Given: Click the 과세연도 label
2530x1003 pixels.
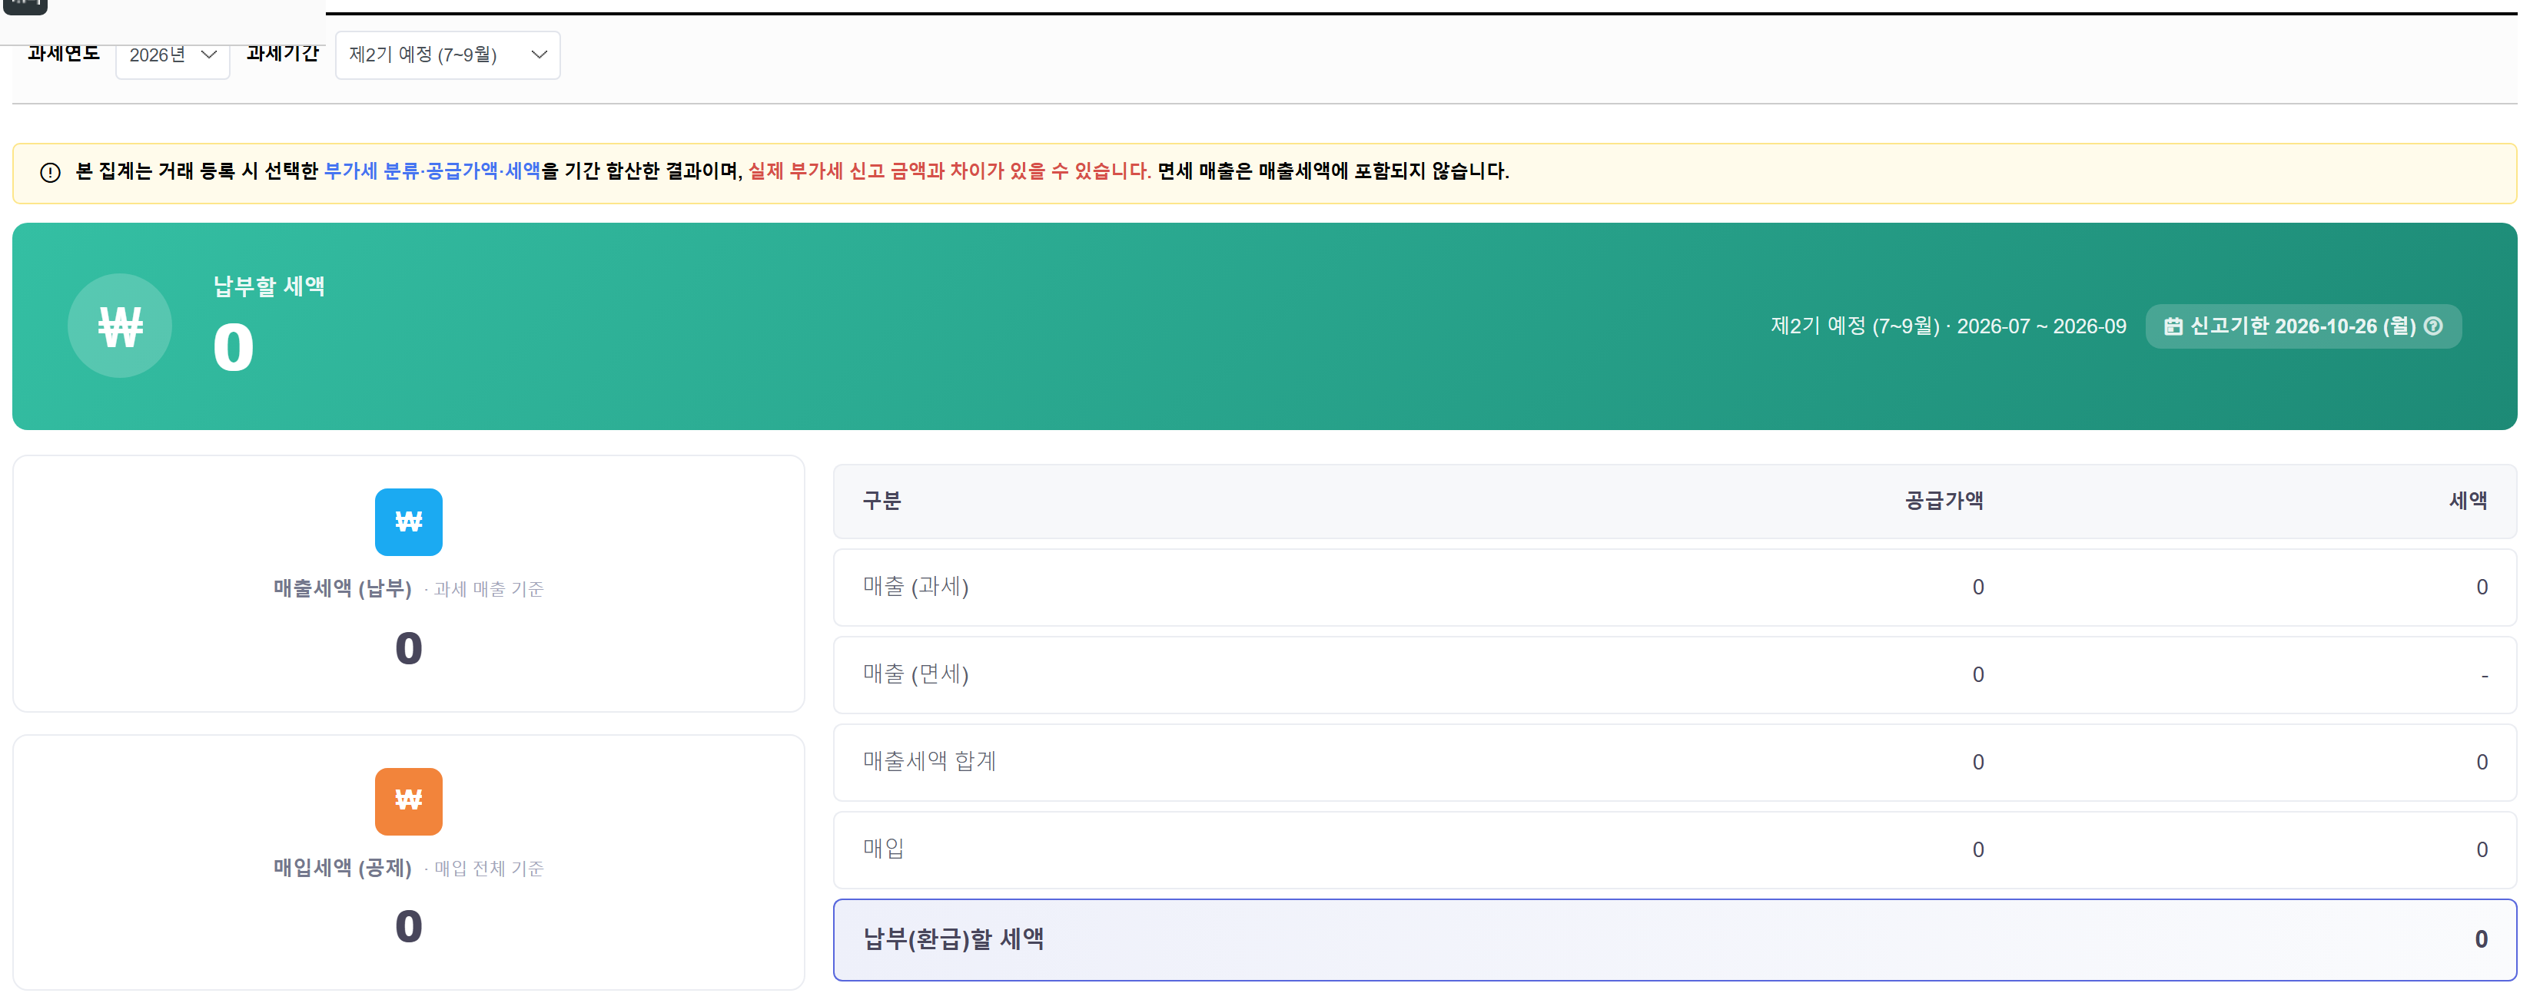Looking at the screenshot, I should pos(64,53).
